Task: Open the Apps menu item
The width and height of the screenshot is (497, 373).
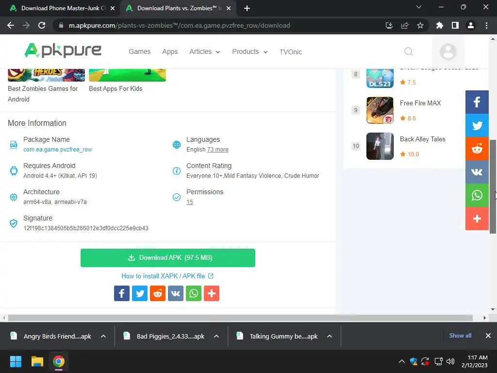Action: pyautogui.click(x=170, y=51)
